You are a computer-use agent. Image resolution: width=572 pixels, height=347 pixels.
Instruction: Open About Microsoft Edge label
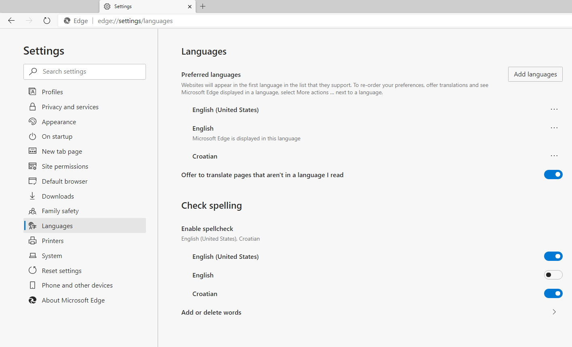(73, 300)
